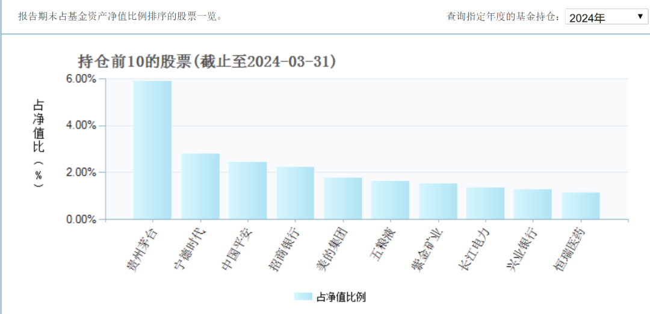This screenshot has height=314, width=650.
Task: Click the 五粮液 x-axis label
Action: (x=383, y=245)
